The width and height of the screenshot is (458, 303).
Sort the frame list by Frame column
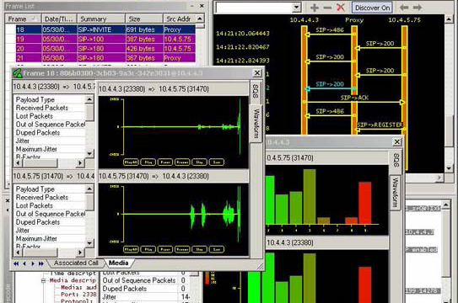(24, 19)
